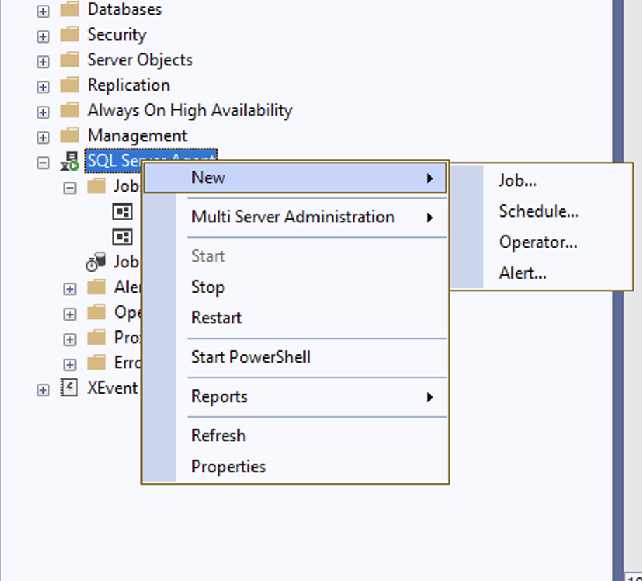This screenshot has height=581, width=642.
Task: Open the Reports submenu
Action: point(295,397)
